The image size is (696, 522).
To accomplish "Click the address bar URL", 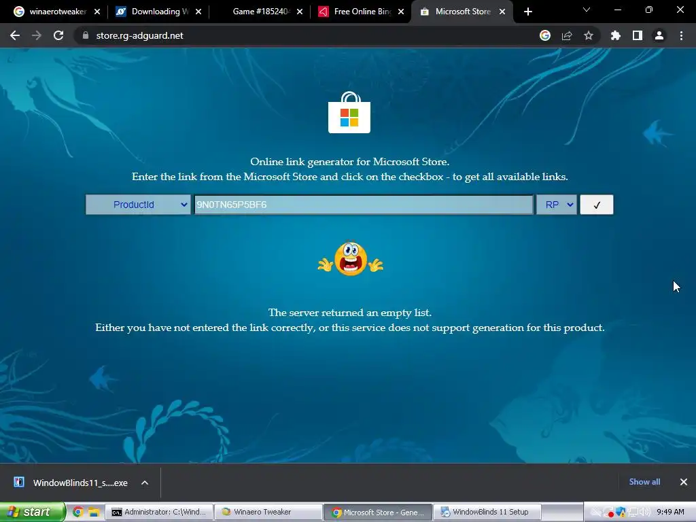I will 139,35.
